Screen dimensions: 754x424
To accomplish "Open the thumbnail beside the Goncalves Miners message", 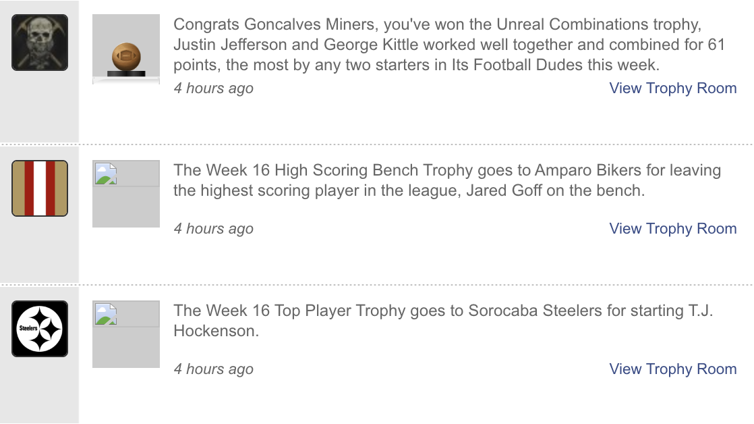I will coord(125,49).
